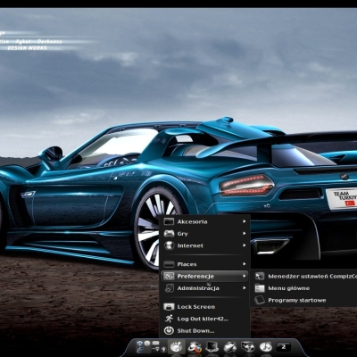The width and height of the screenshot is (357, 357).
Task: Open Menu główne in the submenu
Action: click(x=304, y=288)
